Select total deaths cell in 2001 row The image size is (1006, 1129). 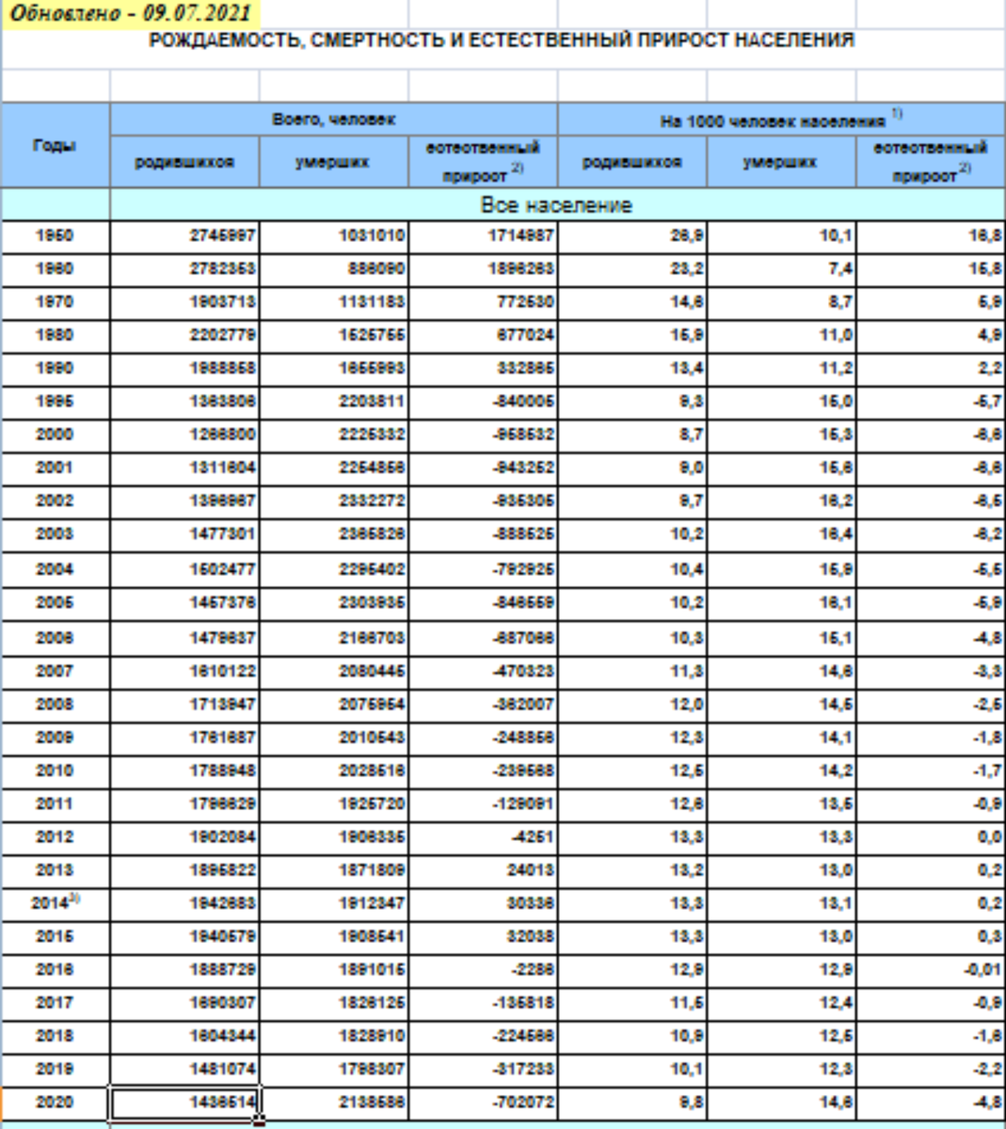(334, 468)
